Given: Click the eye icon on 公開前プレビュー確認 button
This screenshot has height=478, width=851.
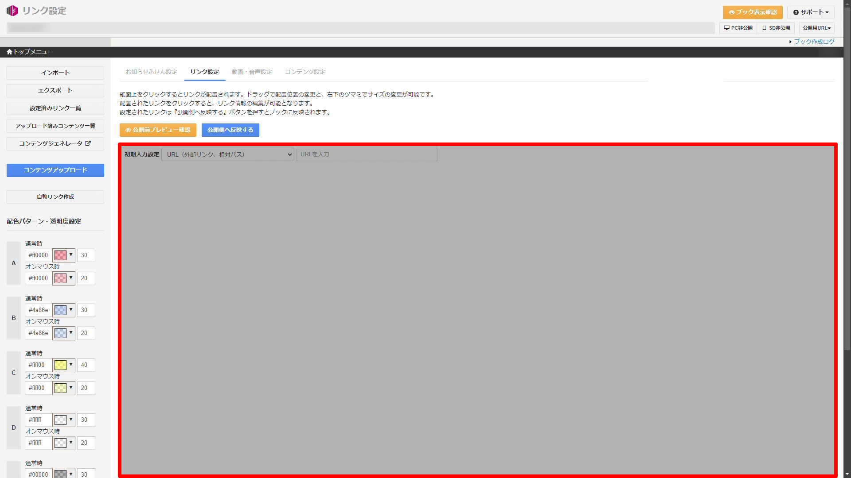Looking at the screenshot, I should point(129,130).
